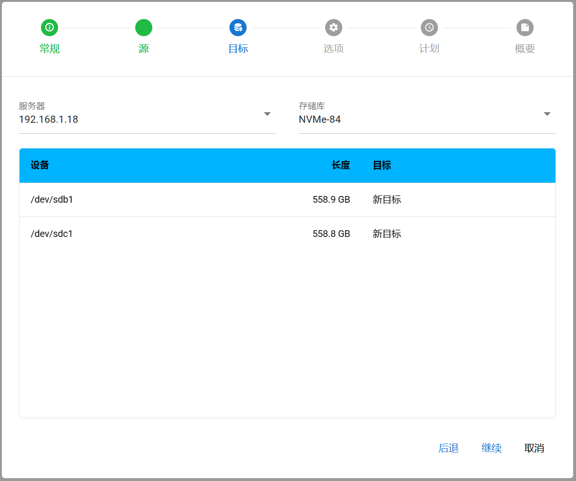Click the green 源 step circle
The height and width of the screenshot is (481, 576).
pos(144,28)
